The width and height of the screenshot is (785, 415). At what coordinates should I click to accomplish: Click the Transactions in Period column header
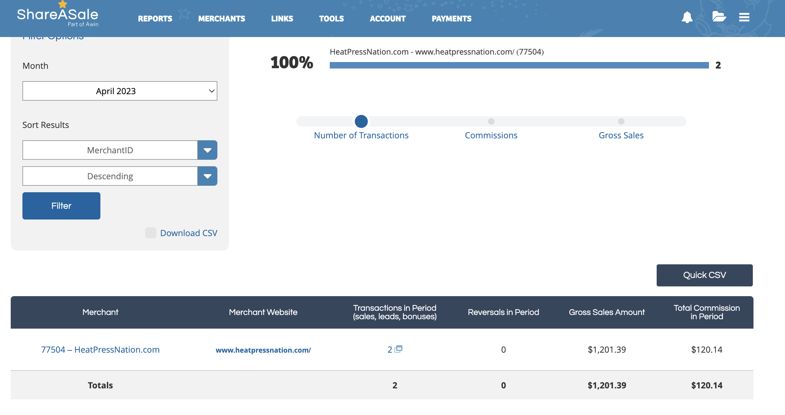coord(395,312)
